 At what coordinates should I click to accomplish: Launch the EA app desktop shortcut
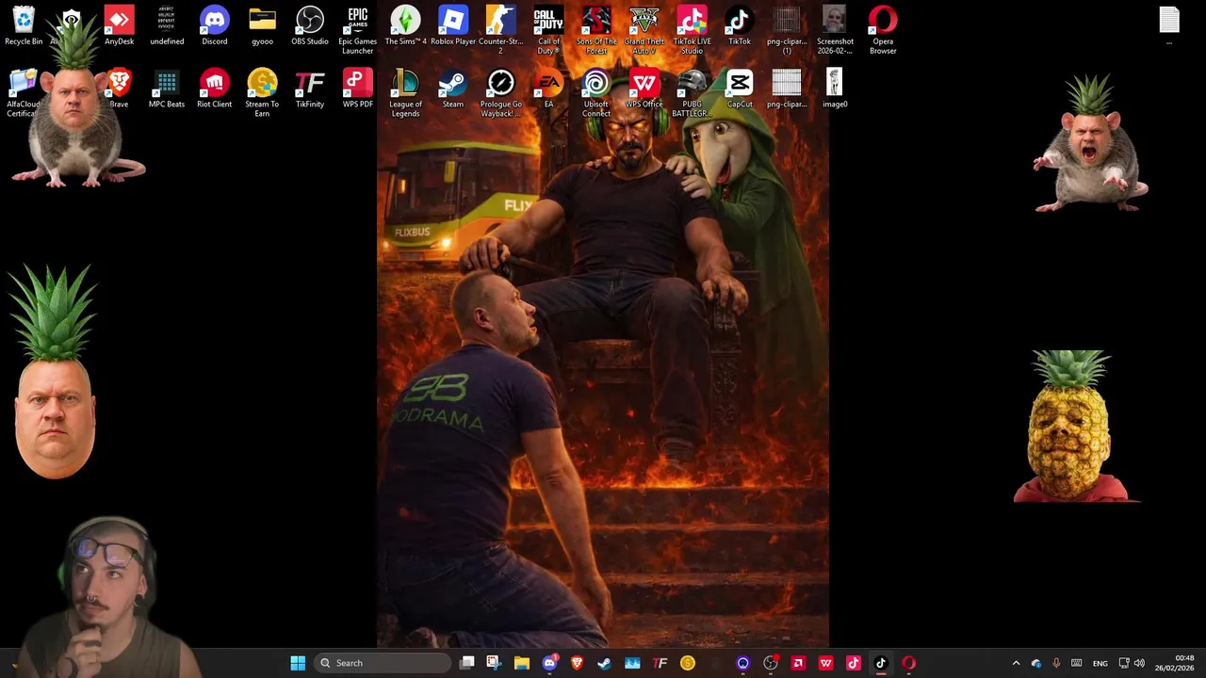point(548,89)
